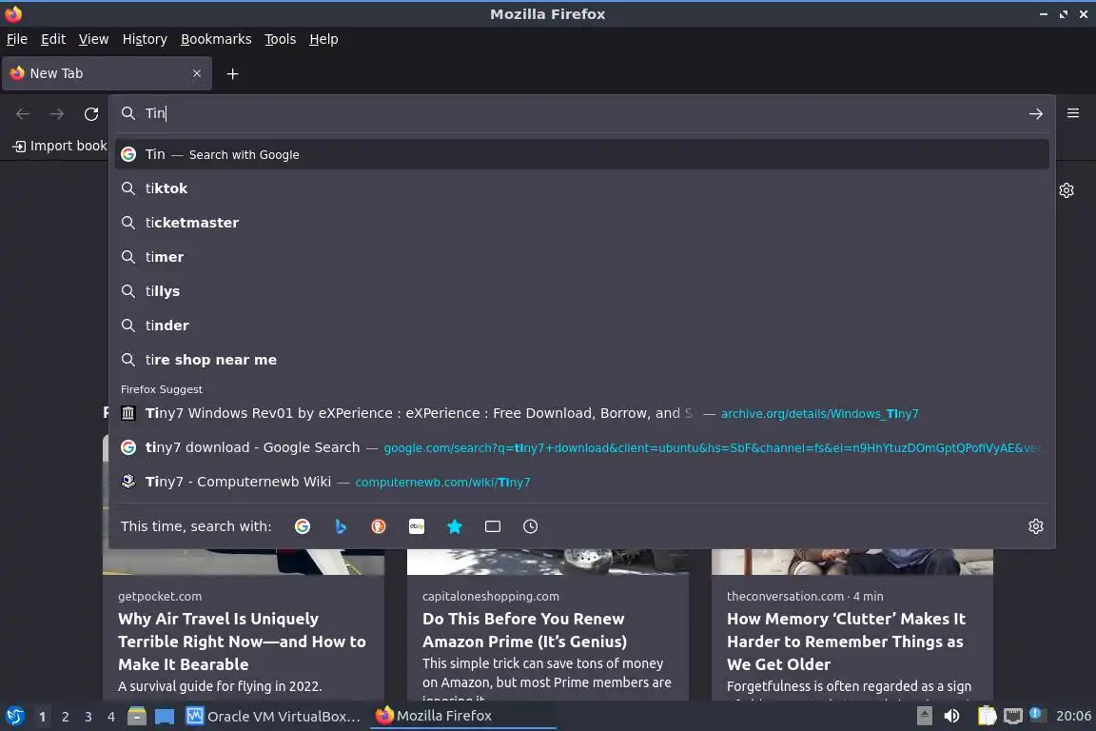The image size is (1096, 731).
Task: Search bookmarks using the star icon
Action: 455,526
